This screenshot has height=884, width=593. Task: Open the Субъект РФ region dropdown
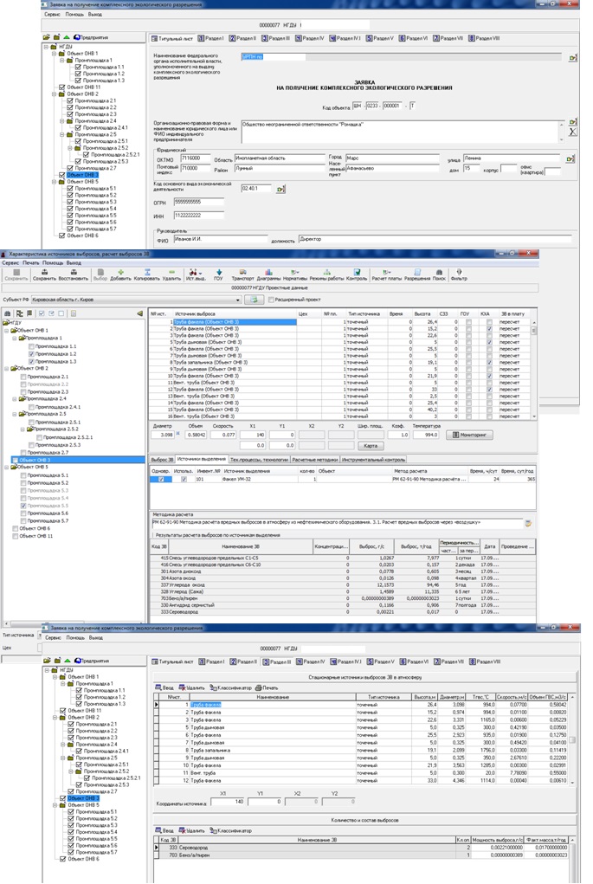pyautogui.click(x=238, y=300)
